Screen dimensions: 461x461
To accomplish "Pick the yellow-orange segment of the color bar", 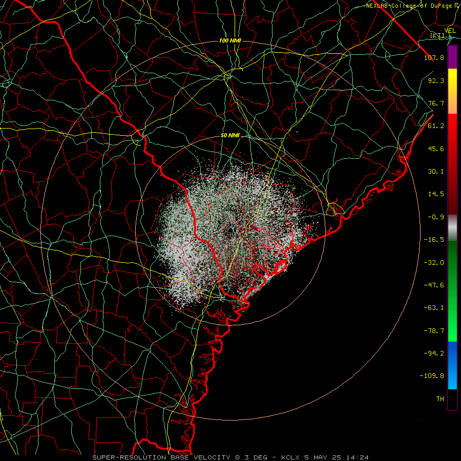I will pyautogui.click(x=452, y=91).
